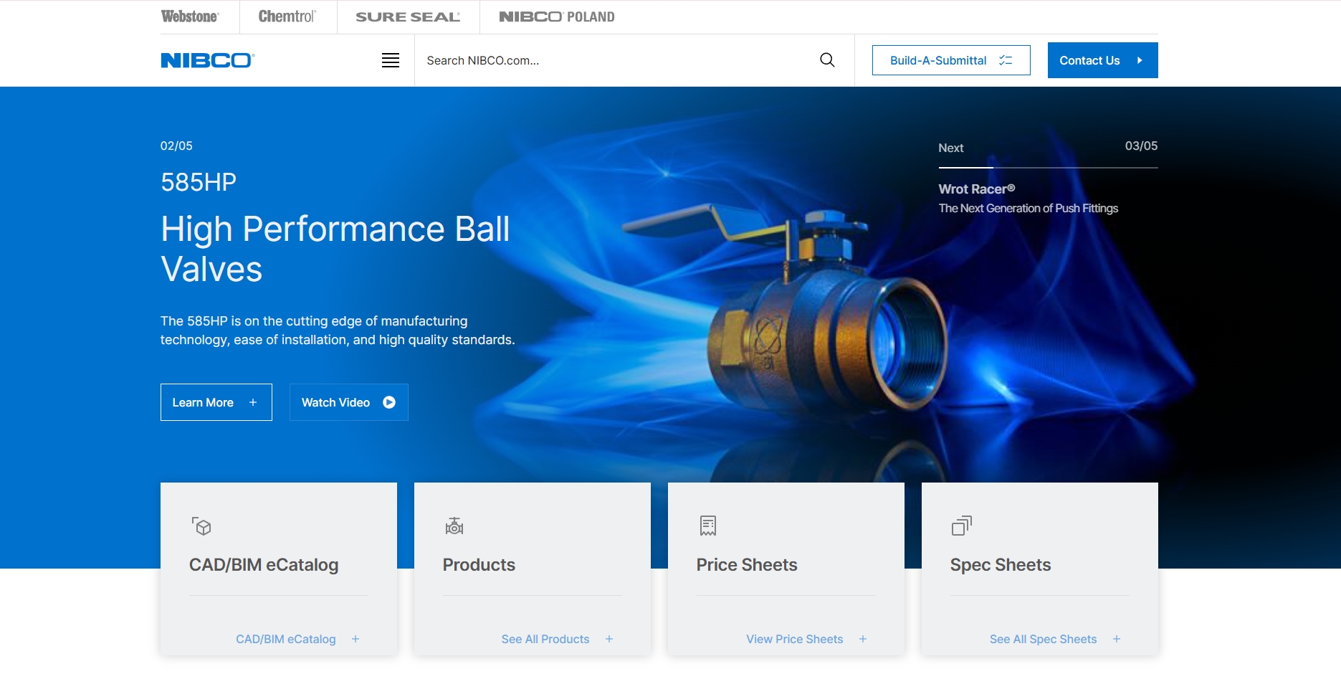Click the Contact Us button
The image size is (1341, 679).
(x=1102, y=60)
